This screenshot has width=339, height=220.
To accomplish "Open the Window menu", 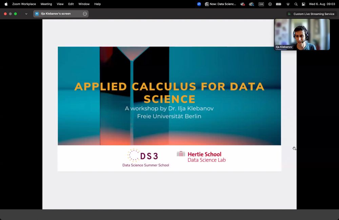I will pos(84,4).
